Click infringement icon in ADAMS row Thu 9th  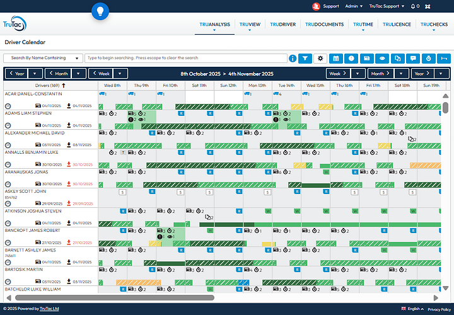[x=131, y=119]
